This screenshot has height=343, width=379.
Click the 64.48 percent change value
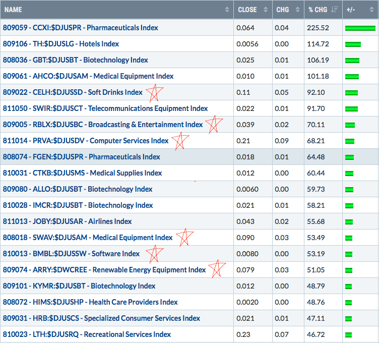click(316, 157)
